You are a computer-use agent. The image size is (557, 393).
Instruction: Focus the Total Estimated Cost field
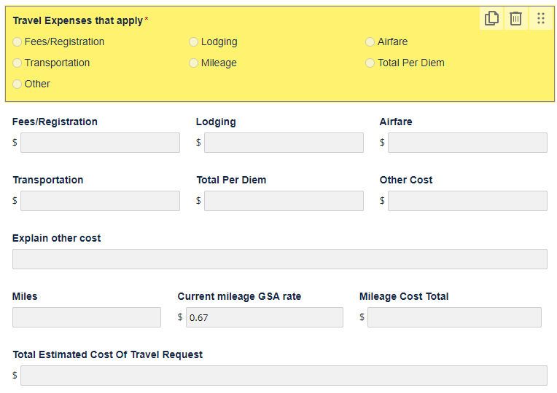coord(284,376)
